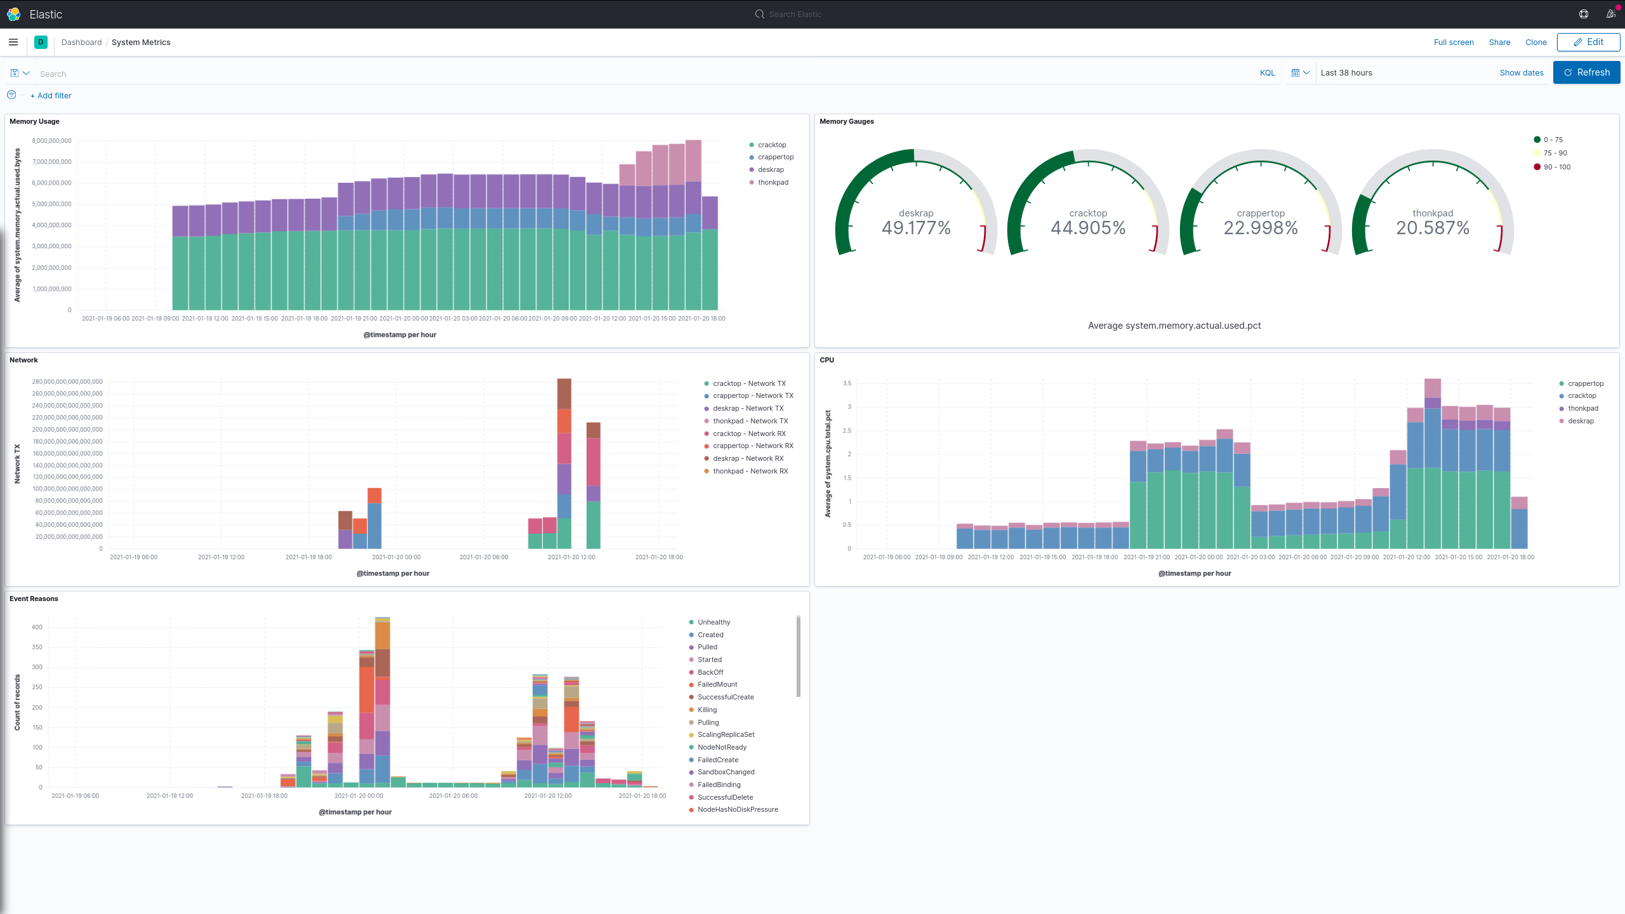Click the Search Elastic field

click(x=795, y=14)
